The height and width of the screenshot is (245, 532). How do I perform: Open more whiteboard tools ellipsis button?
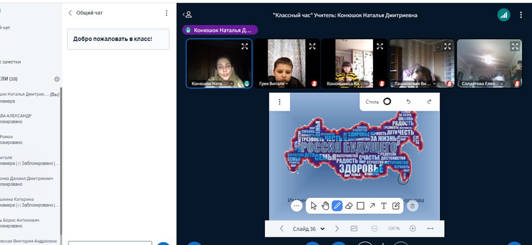(297, 206)
